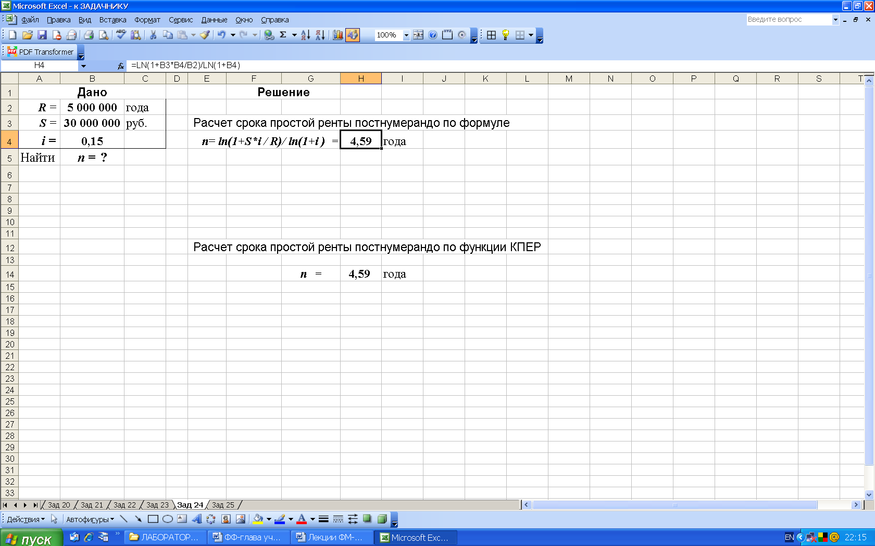Open the пуск Start button

pos(31,538)
